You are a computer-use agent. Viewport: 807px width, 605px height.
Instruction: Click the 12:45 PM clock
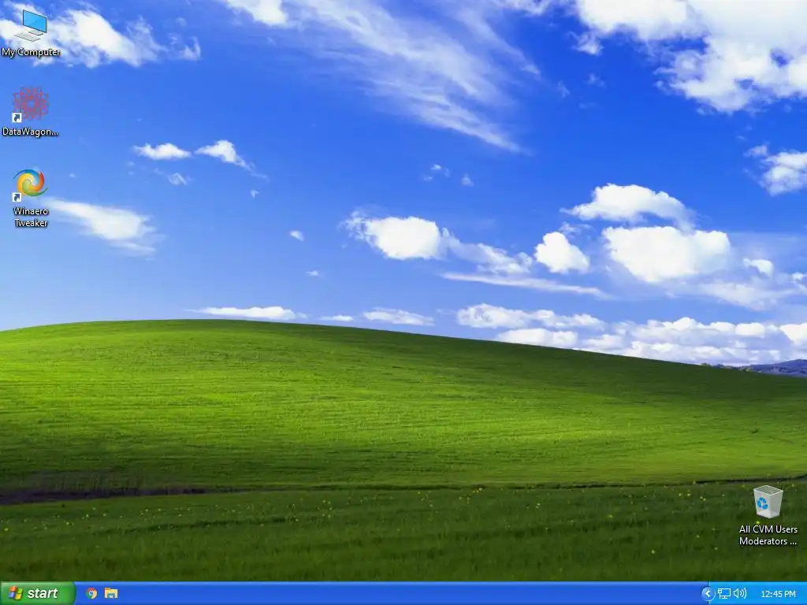click(778, 594)
